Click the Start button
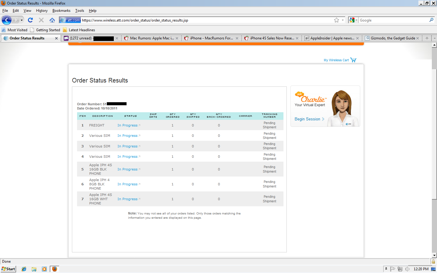Image resolution: width=437 pixels, height=273 pixels. coord(8,269)
